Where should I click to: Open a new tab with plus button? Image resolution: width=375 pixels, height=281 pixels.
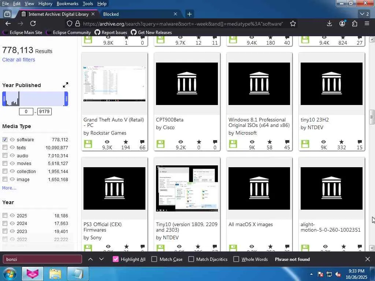(189, 14)
